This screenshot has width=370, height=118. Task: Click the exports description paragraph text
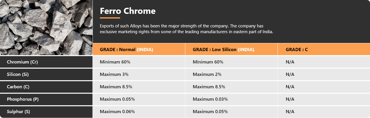[x=186, y=29]
